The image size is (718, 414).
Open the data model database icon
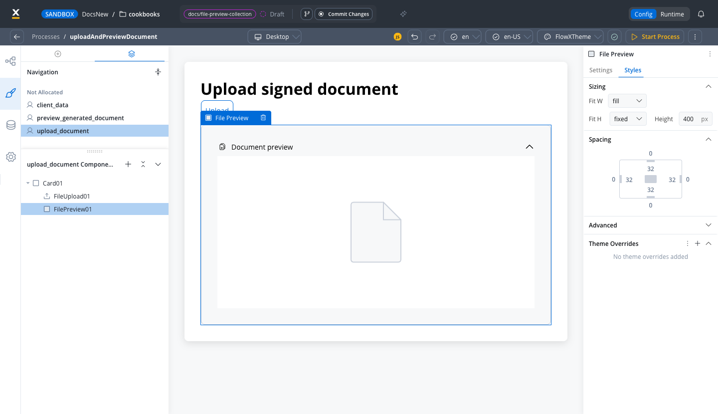10,125
